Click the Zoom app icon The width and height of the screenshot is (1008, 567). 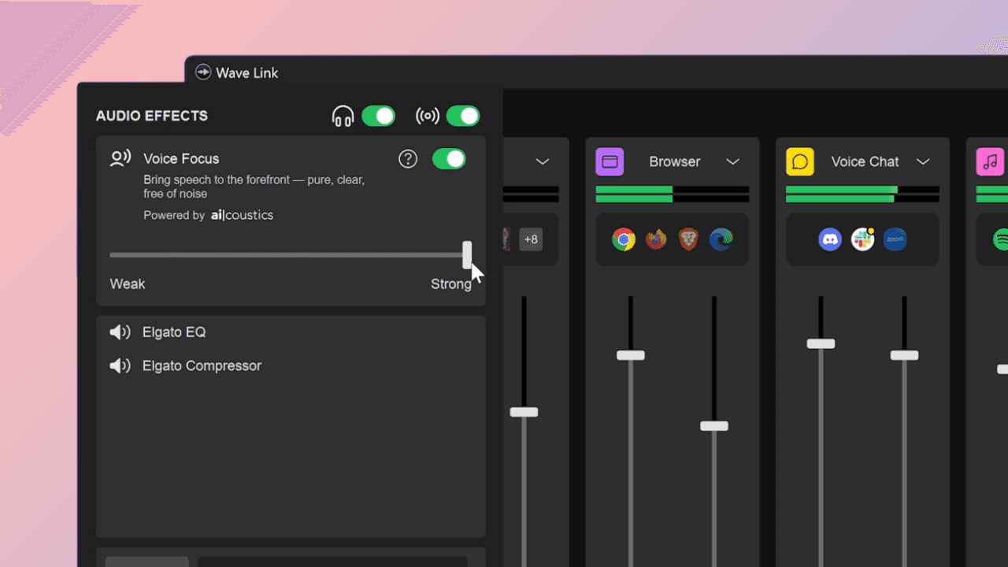[x=895, y=239]
